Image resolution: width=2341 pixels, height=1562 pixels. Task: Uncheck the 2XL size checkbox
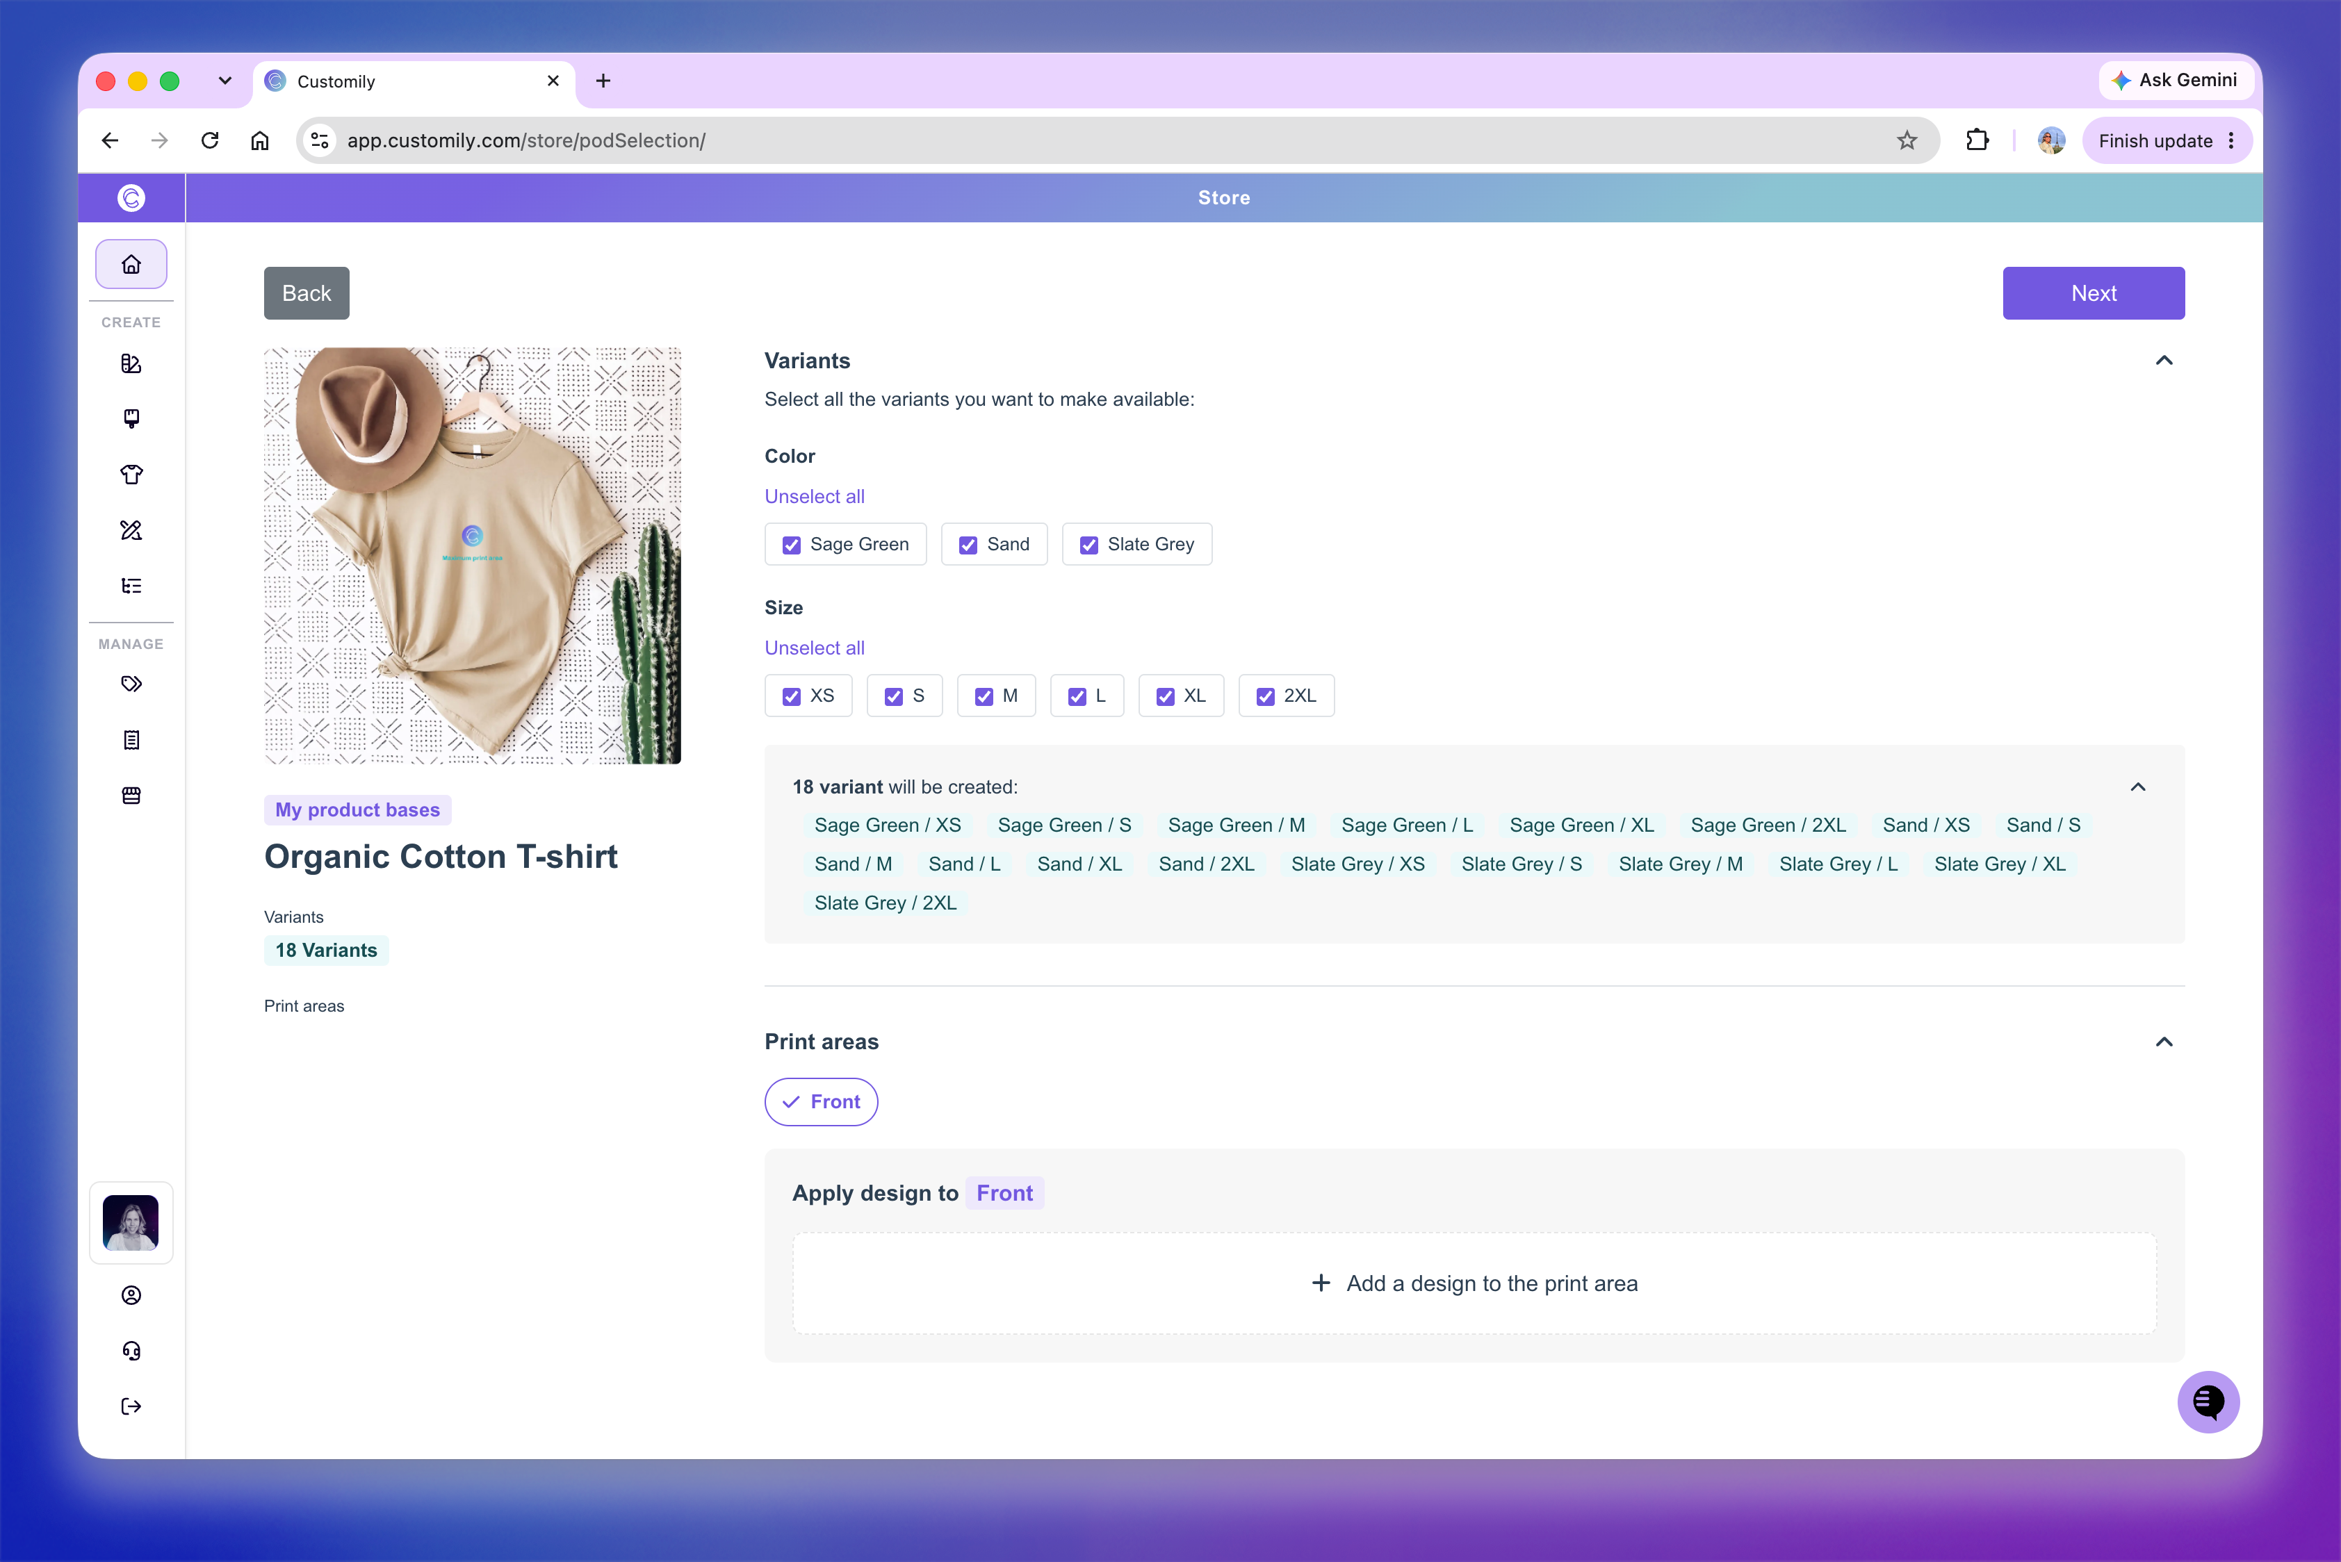(x=1264, y=696)
